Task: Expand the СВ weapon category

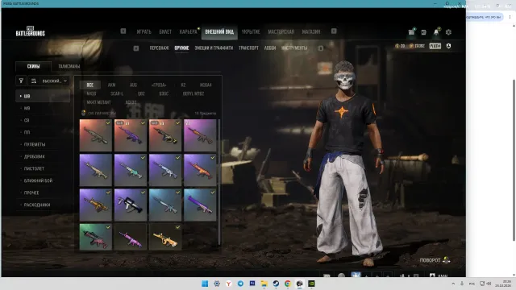Action: pos(43,120)
